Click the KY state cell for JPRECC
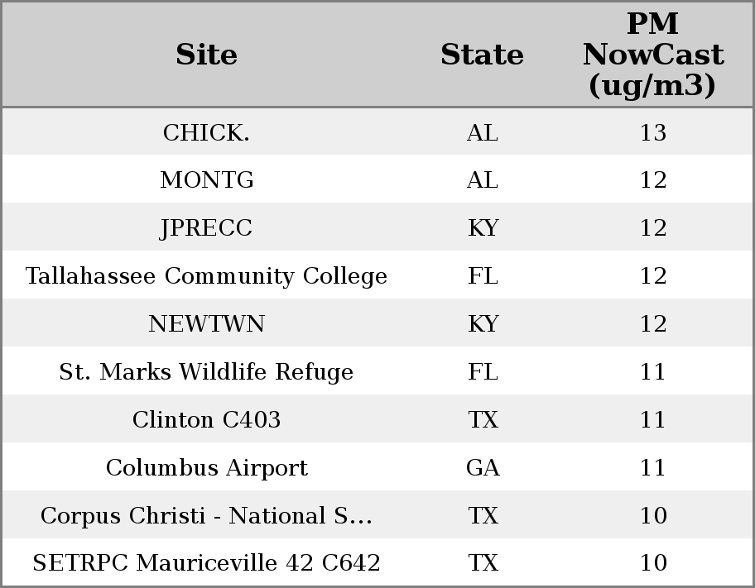 (x=483, y=228)
